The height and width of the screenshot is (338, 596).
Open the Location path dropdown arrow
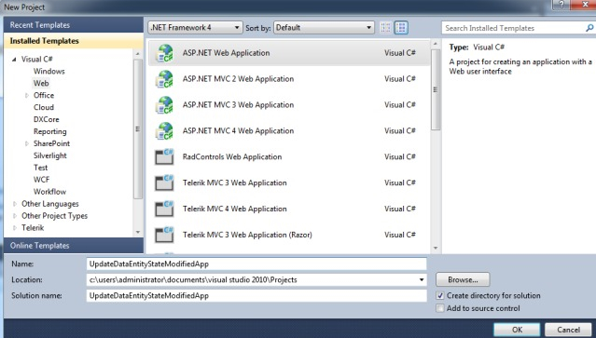422,280
